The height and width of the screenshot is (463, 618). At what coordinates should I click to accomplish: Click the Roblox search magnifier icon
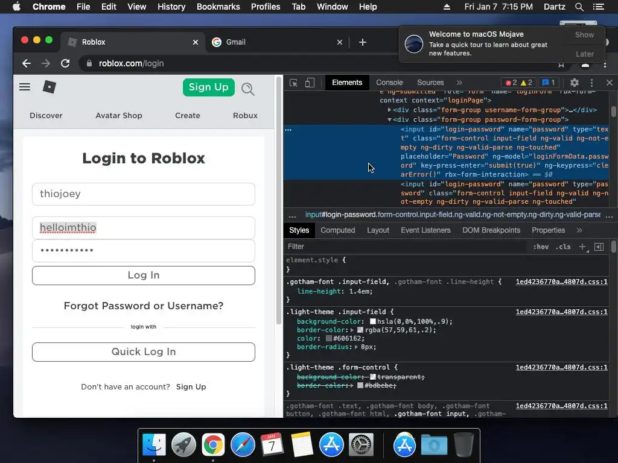(248, 89)
